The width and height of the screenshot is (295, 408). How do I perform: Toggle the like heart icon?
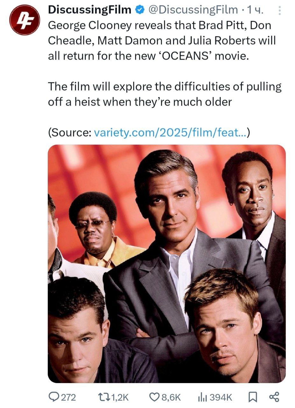tap(155, 397)
